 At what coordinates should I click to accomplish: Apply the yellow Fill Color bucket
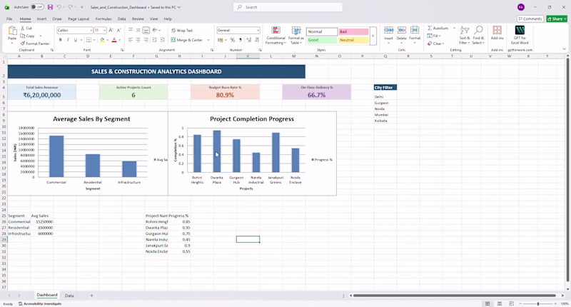[102, 40]
